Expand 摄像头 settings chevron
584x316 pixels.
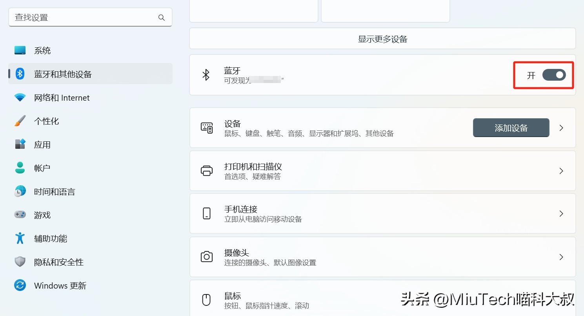pos(561,257)
